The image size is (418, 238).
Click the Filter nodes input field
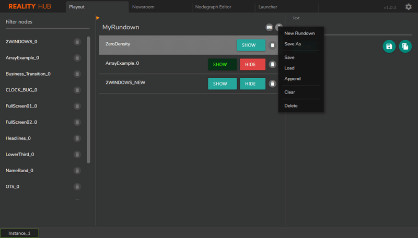(48, 22)
